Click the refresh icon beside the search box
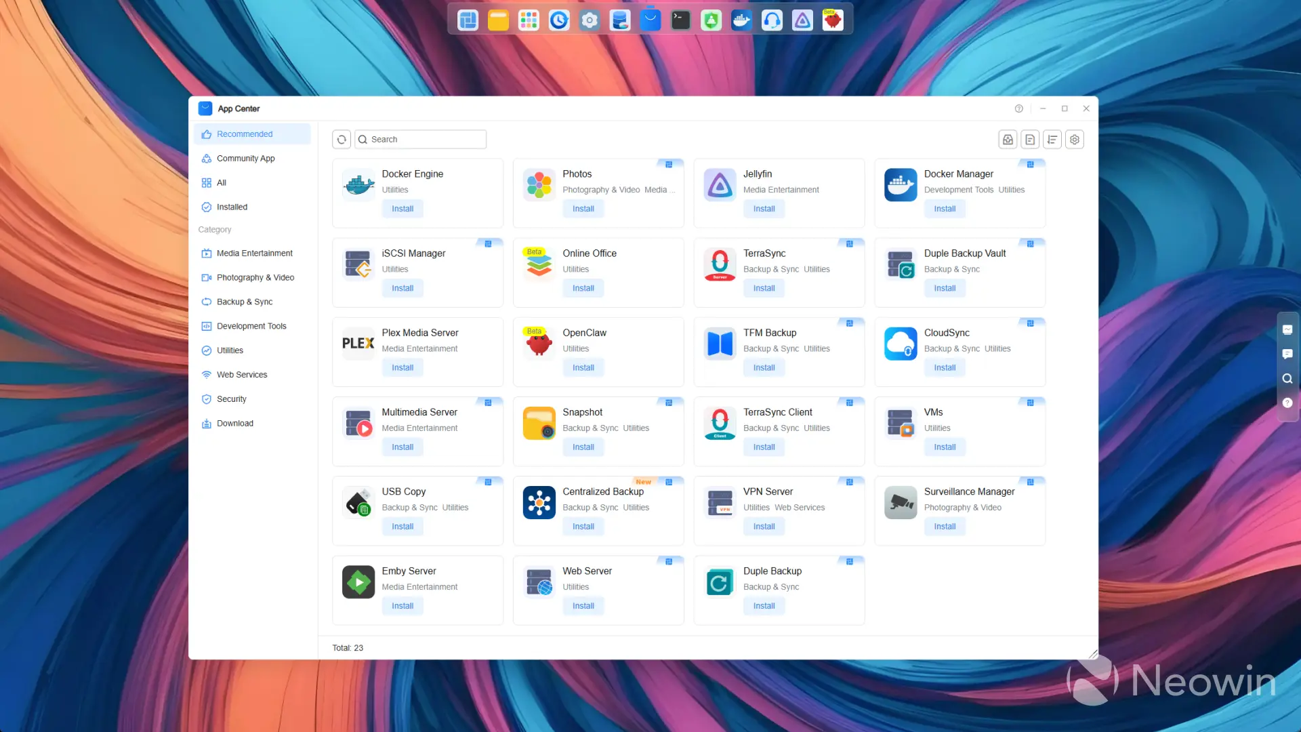 click(342, 140)
